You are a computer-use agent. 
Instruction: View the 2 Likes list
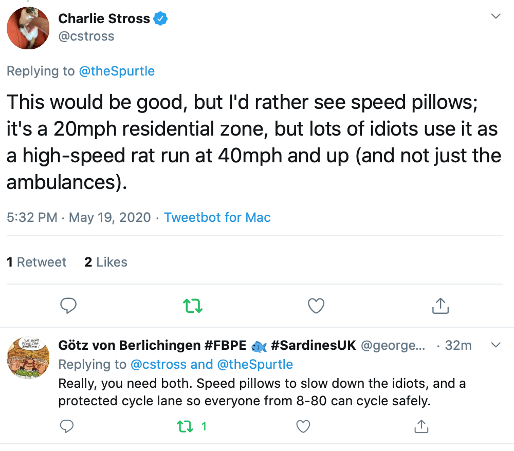[x=105, y=262]
